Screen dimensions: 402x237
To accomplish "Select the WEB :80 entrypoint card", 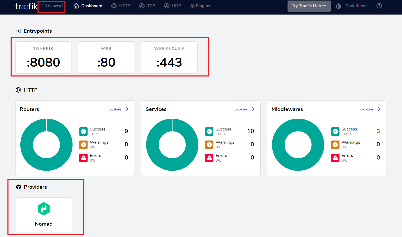I will (x=106, y=57).
